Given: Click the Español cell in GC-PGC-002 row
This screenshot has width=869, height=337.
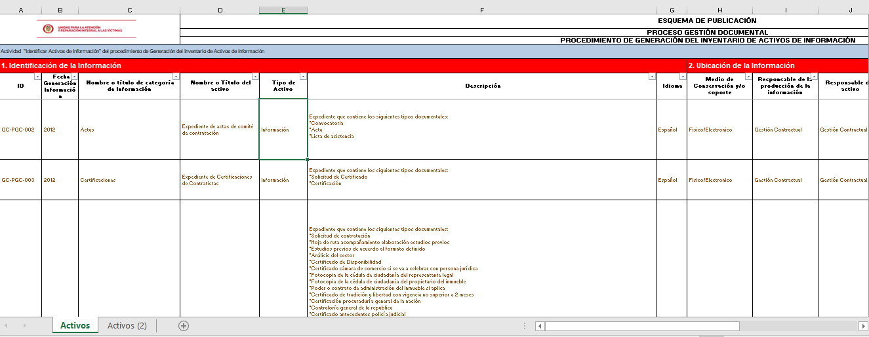Looking at the screenshot, I should click(x=672, y=130).
